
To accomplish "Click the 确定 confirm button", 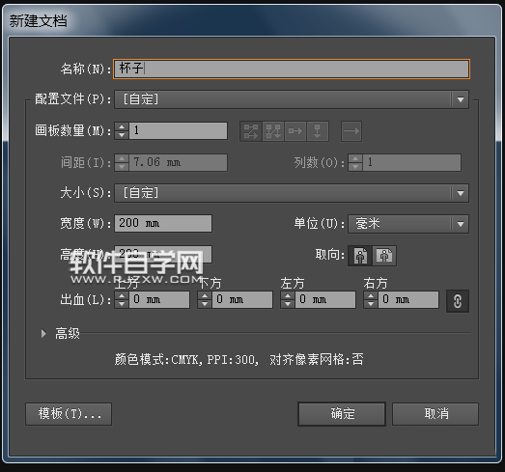I will pyautogui.click(x=342, y=414).
